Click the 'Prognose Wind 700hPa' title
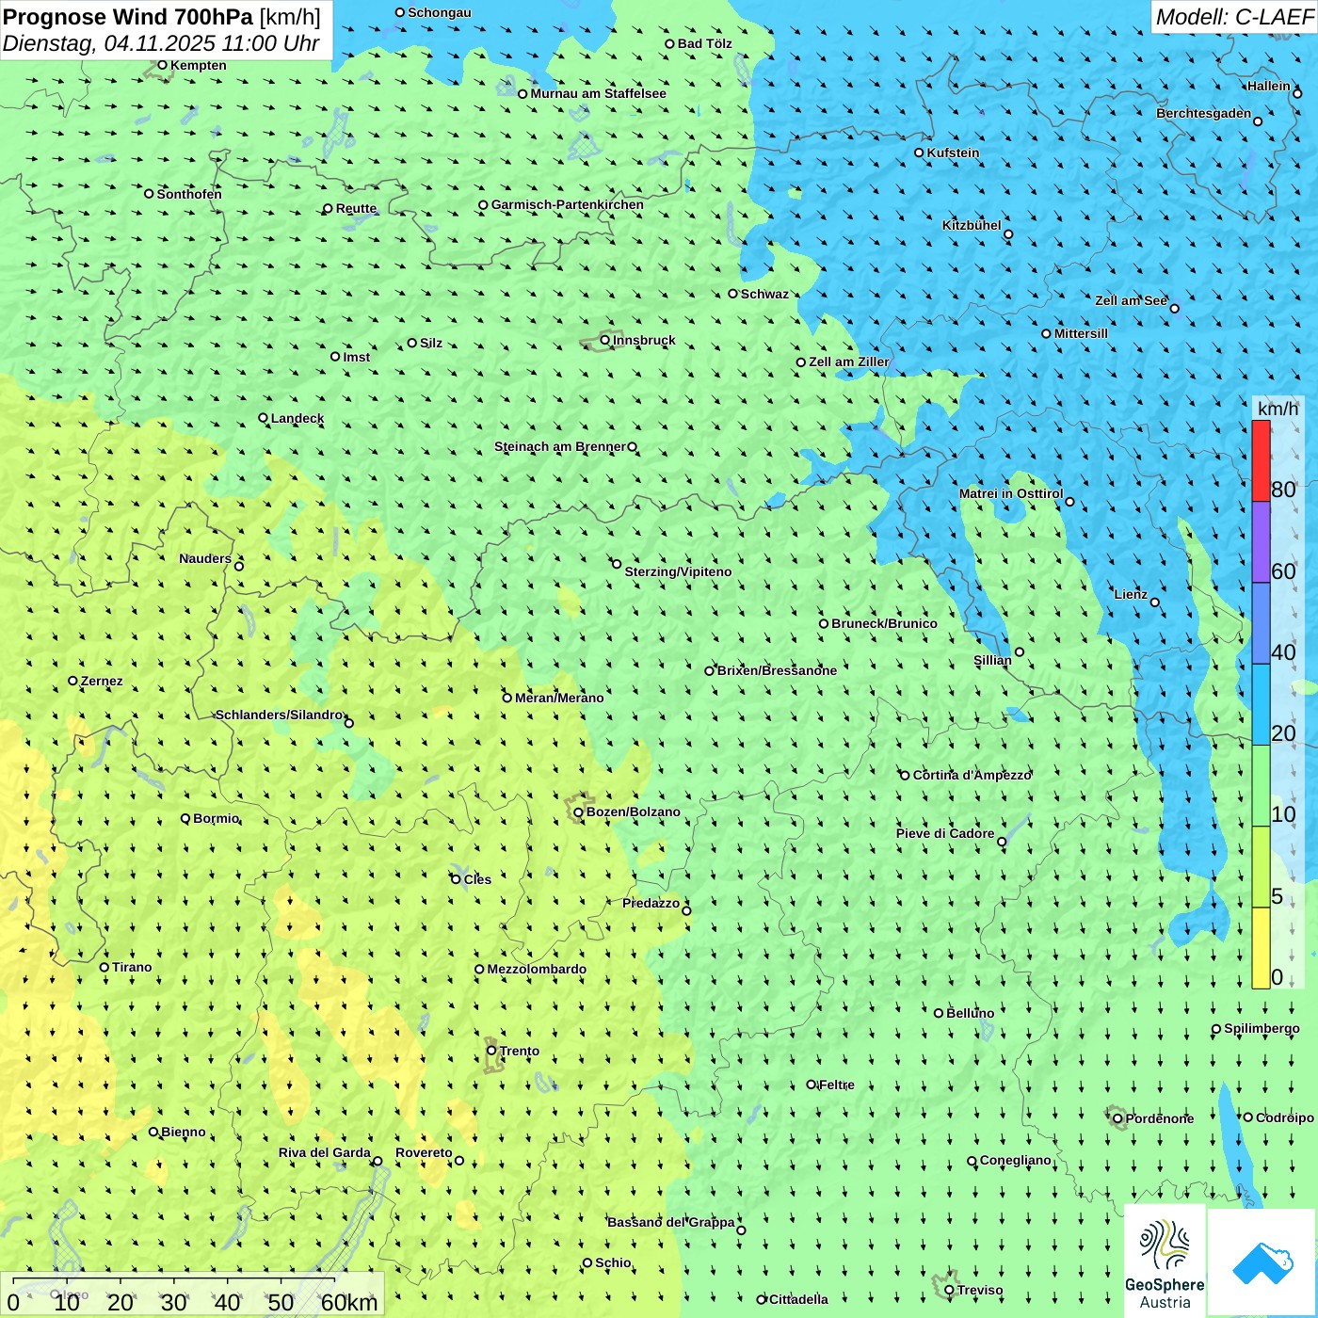Image resolution: width=1318 pixels, height=1318 pixels. click(x=128, y=16)
